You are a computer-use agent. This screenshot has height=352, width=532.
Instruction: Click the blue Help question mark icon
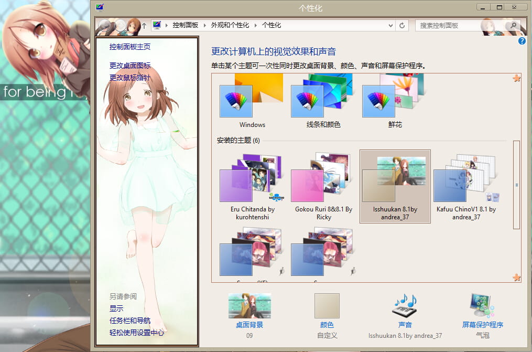[x=522, y=41]
